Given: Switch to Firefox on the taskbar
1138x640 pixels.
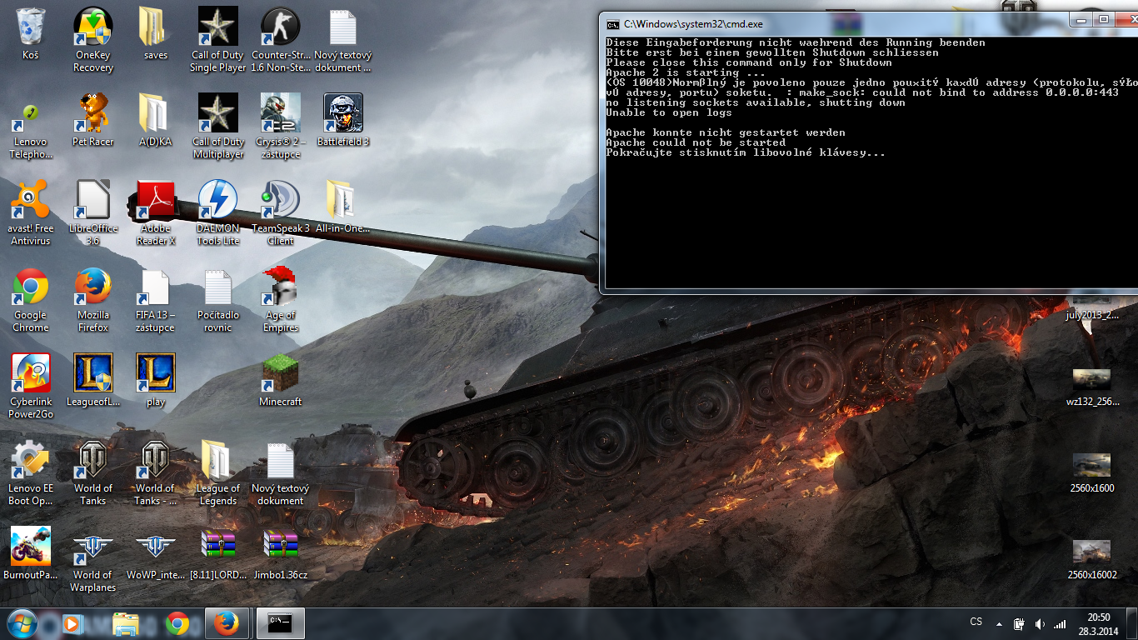Looking at the screenshot, I should pyautogui.click(x=226, y=623).
